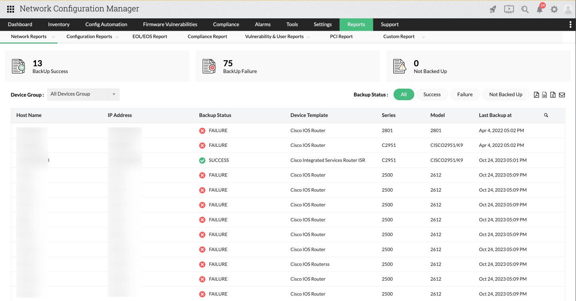Open the video presentation icon

pyautogui.click(x=509, y=9)
